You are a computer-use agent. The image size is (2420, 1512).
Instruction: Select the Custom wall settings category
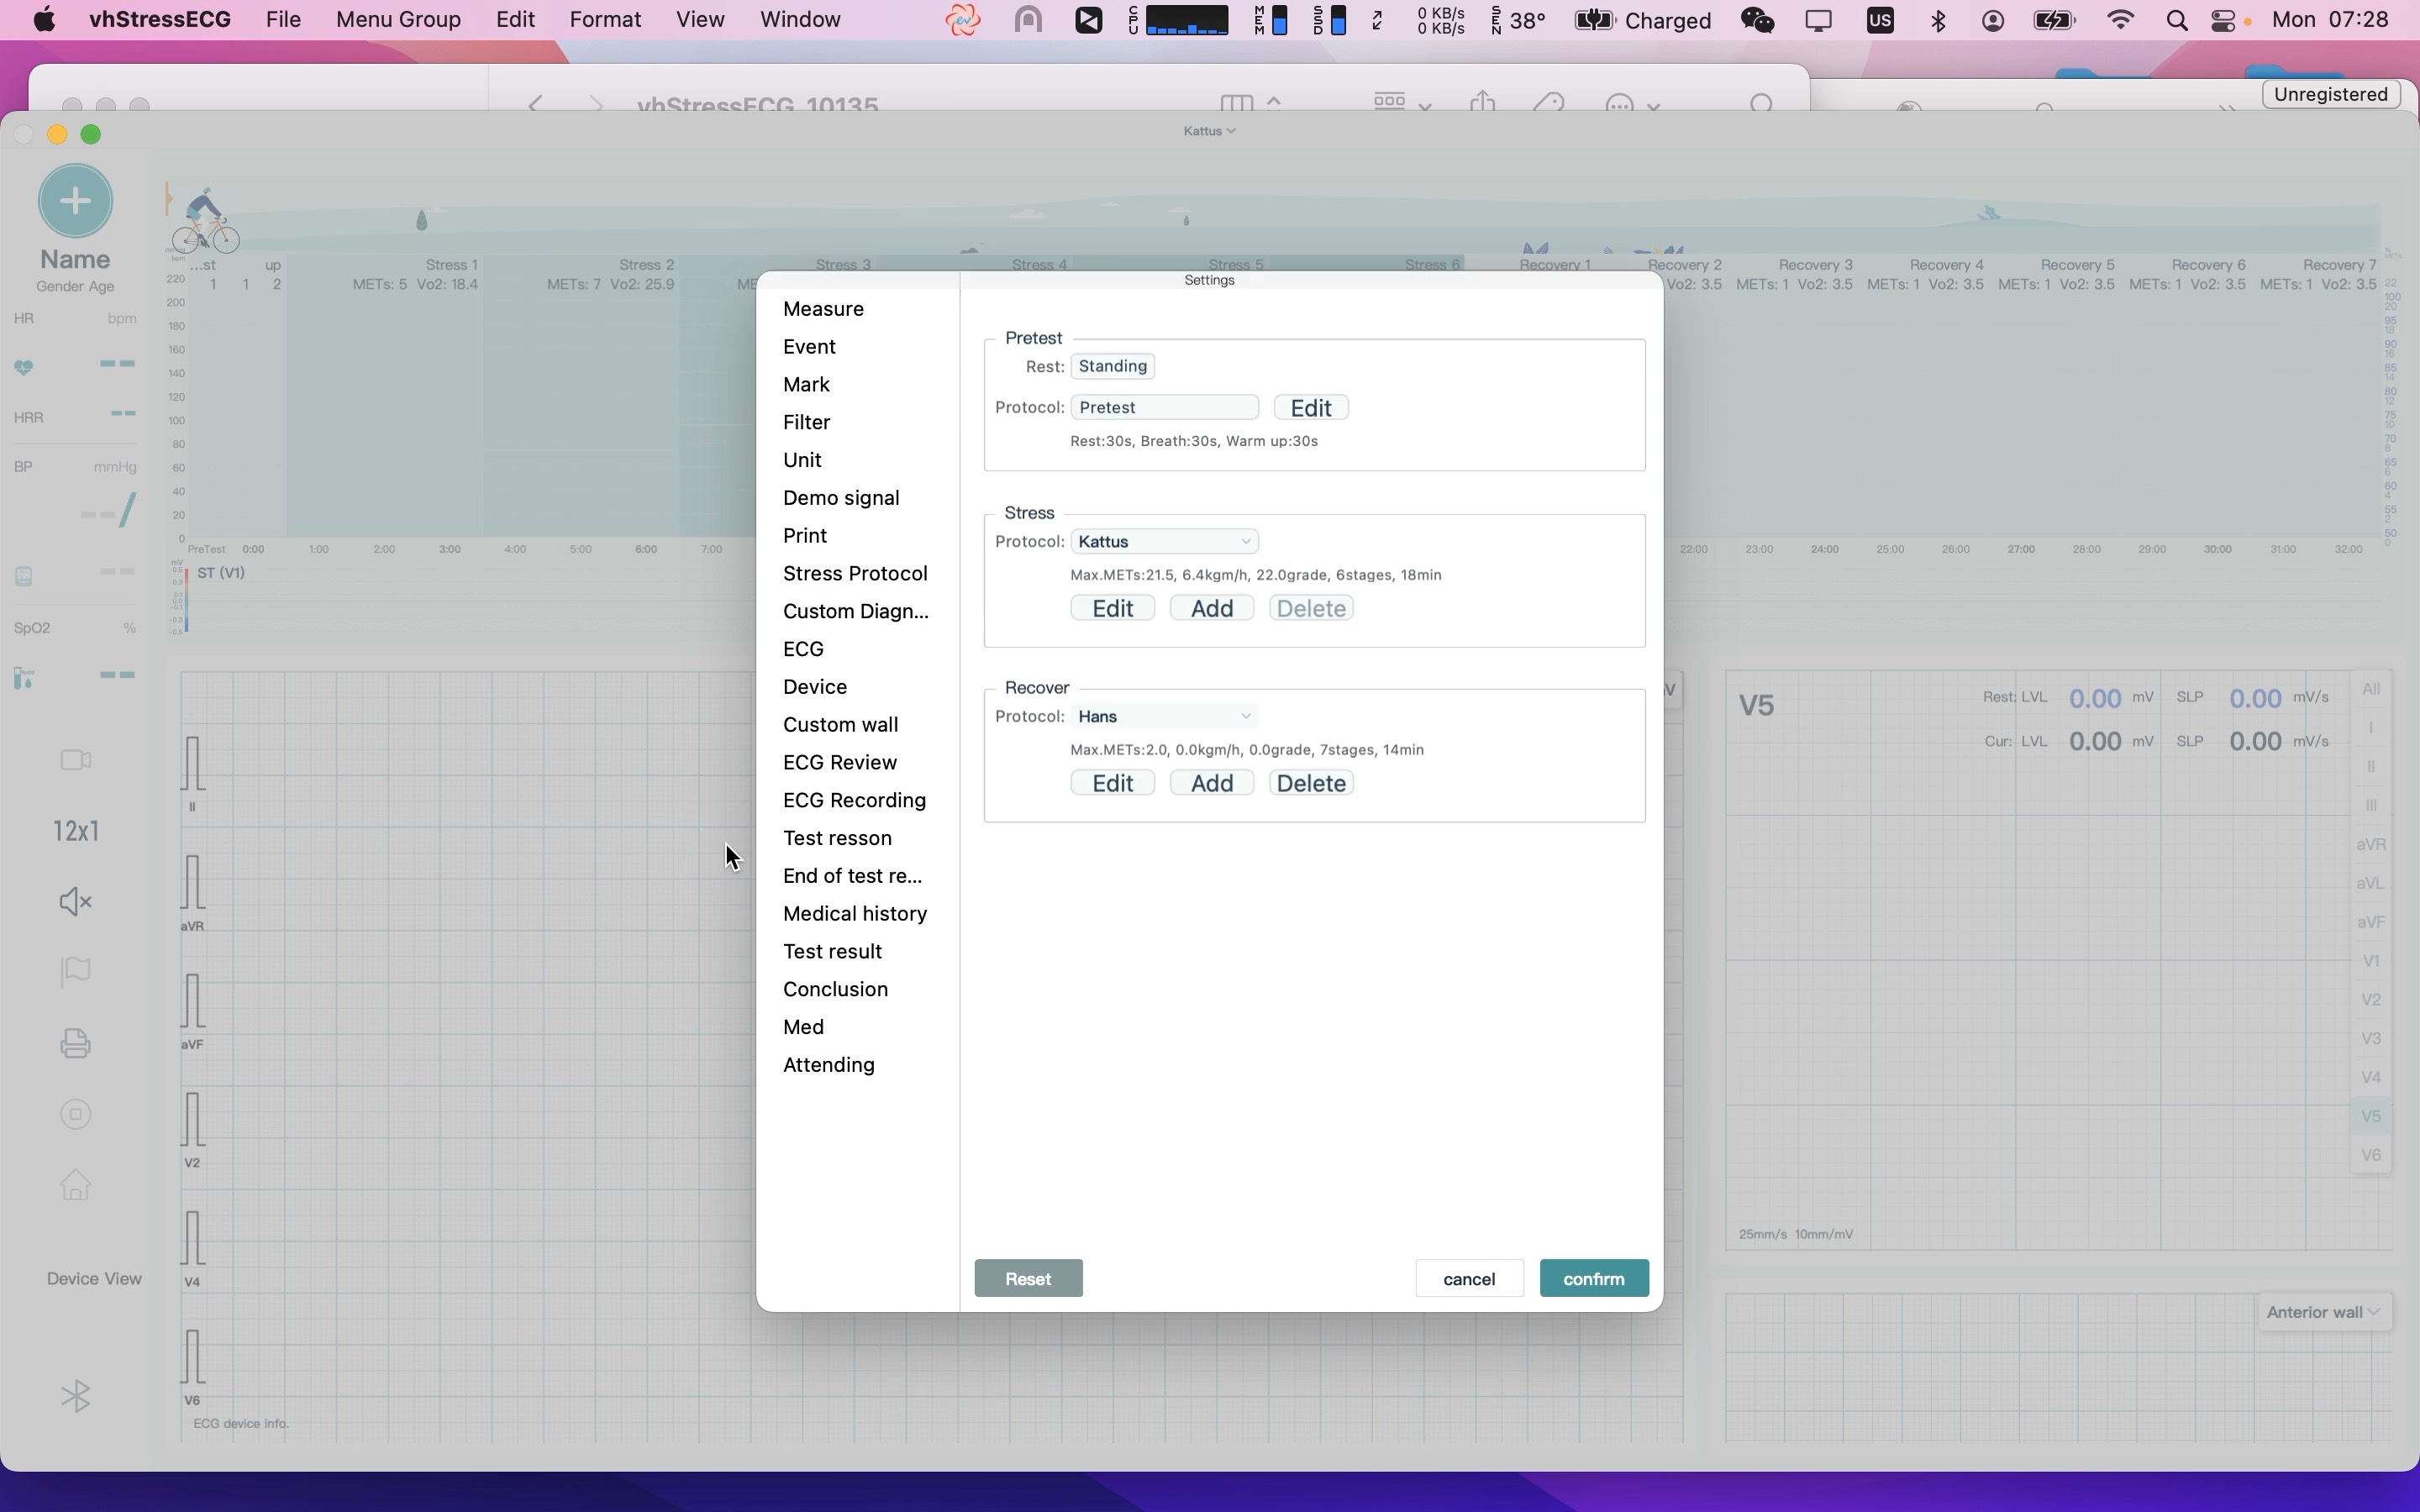tap(840, 725)
